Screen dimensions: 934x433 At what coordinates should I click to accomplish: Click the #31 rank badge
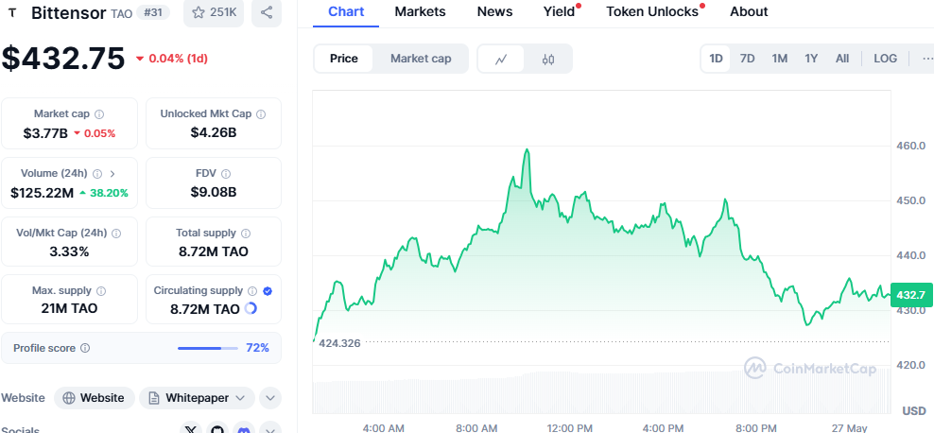coord(155,12)
